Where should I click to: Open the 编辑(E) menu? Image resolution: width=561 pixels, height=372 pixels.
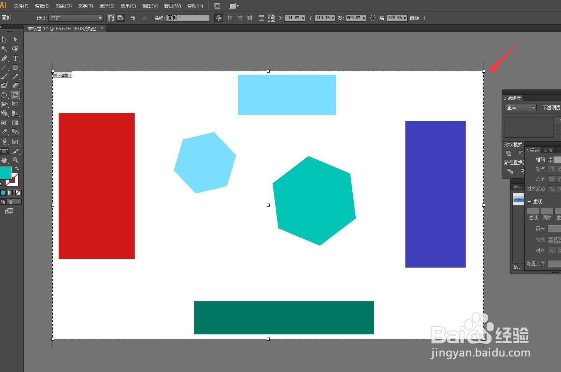coord(42,6)
